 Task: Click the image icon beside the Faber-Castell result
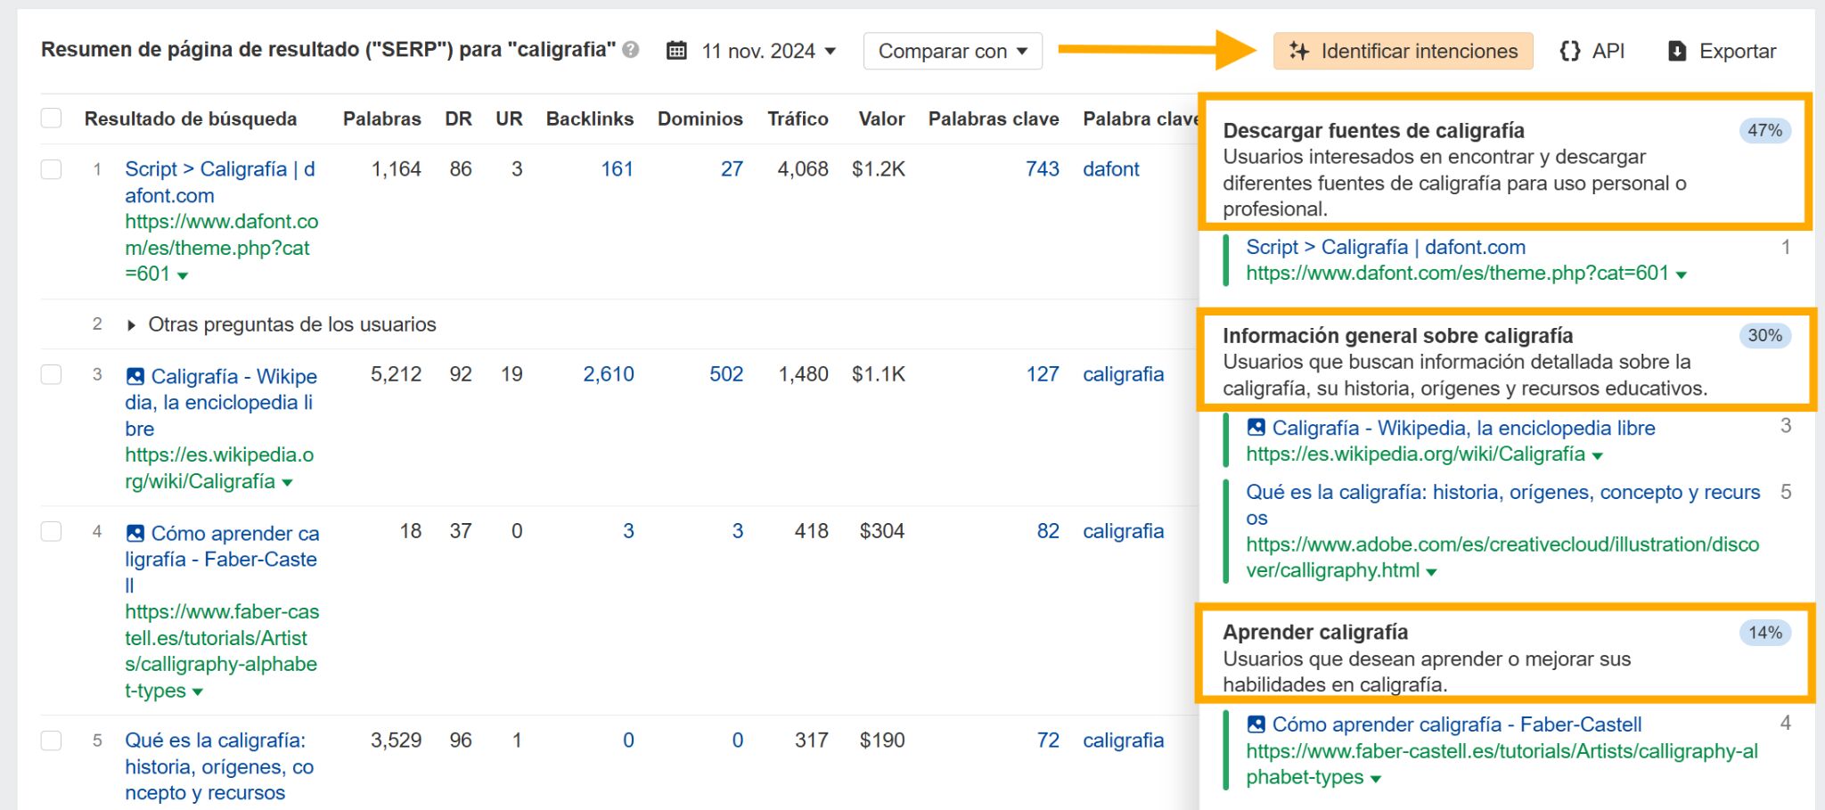(135, 533)
